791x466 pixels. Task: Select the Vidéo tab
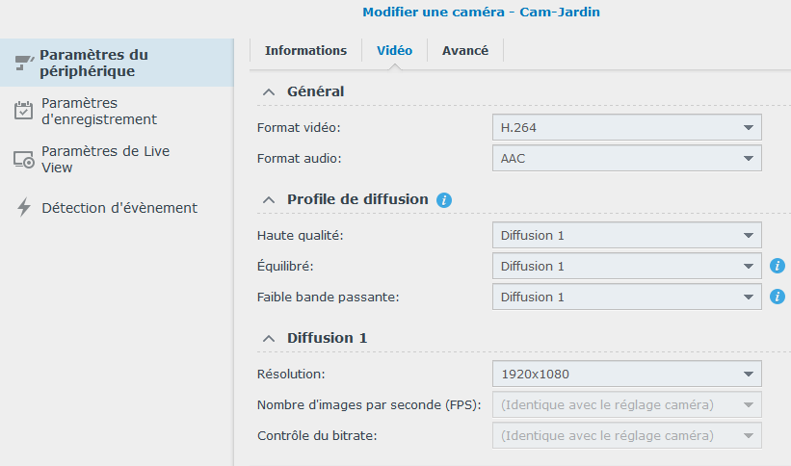394,51
